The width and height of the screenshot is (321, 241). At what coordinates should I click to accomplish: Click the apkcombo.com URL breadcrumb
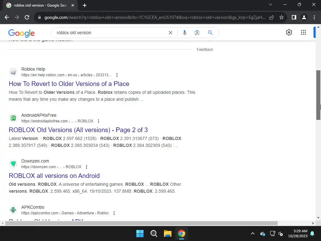pos(65,213)
